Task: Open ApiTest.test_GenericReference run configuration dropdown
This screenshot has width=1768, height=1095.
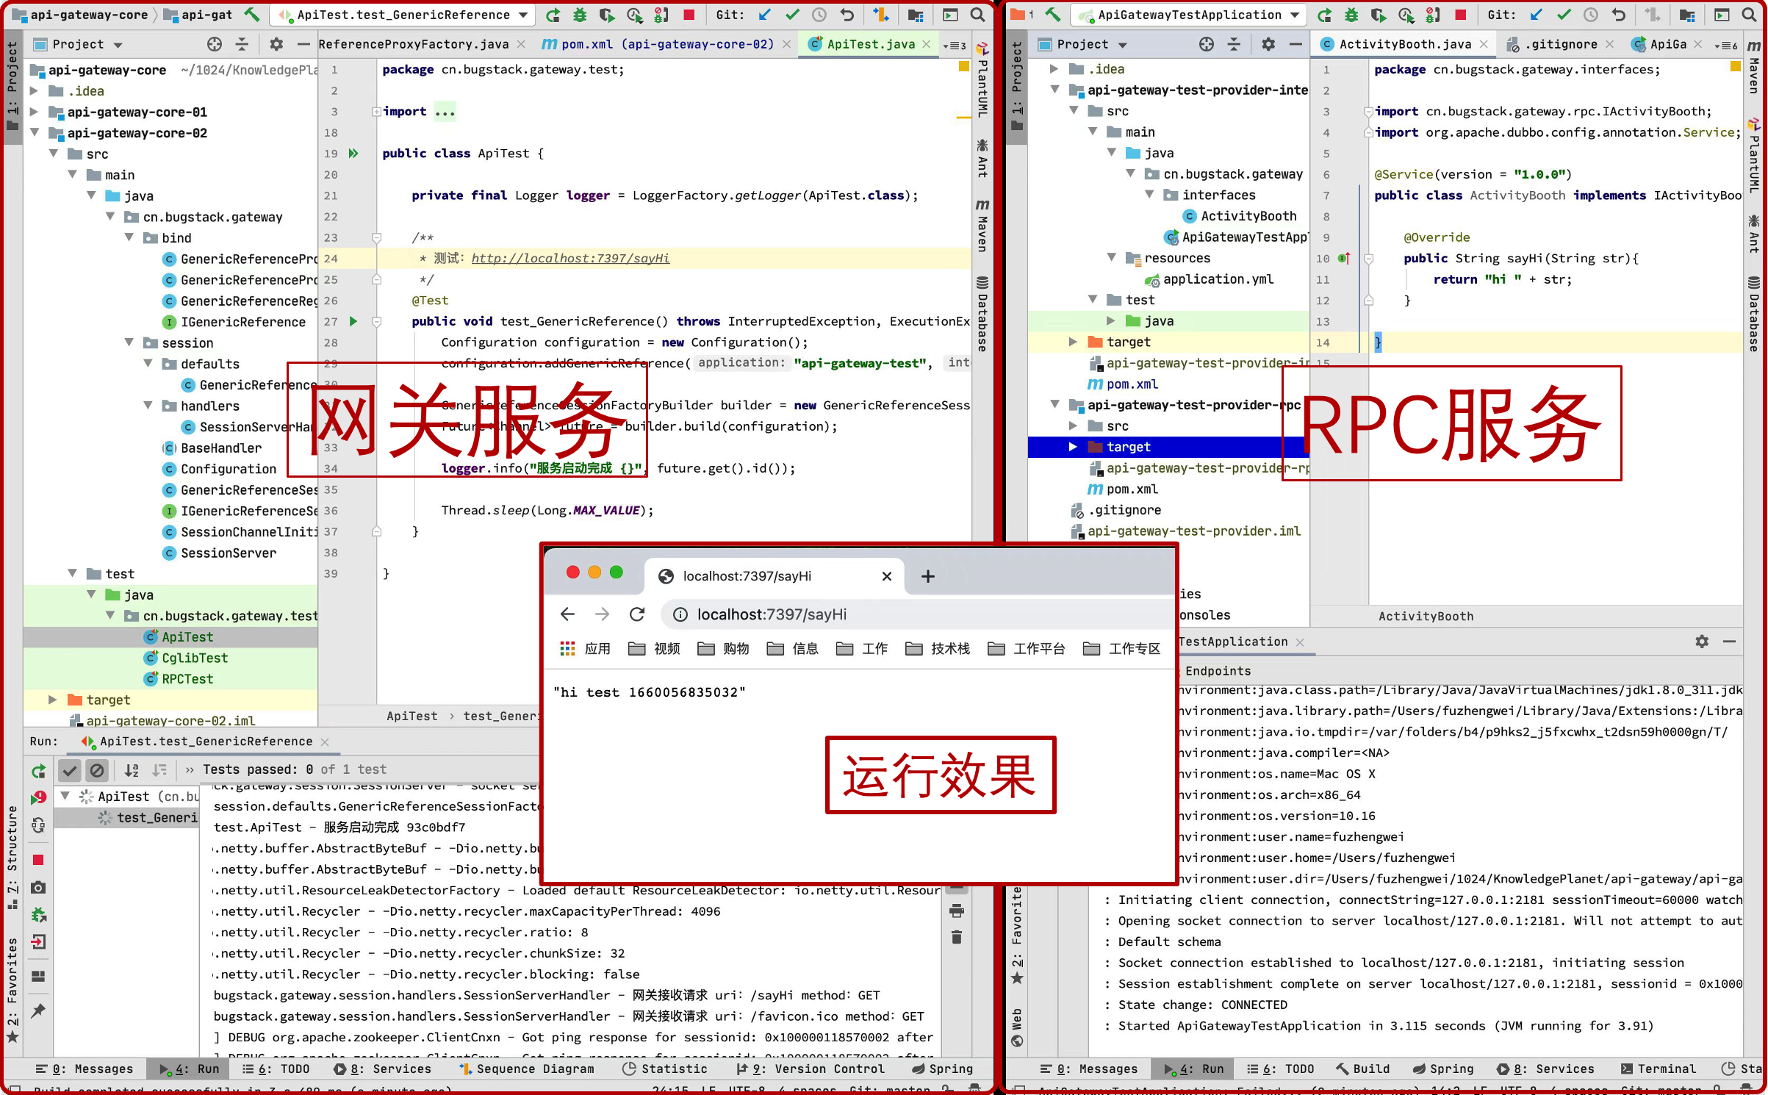Action: pyautogui.click(x=403, y=14)
